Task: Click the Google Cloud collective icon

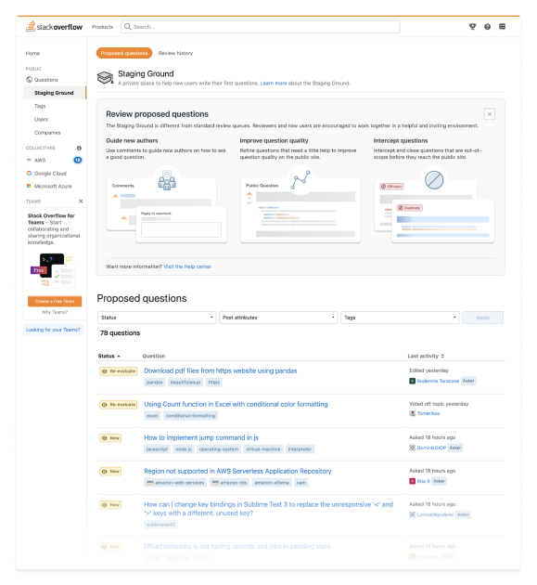Action: pyautogui.click(x=29, y=173)
